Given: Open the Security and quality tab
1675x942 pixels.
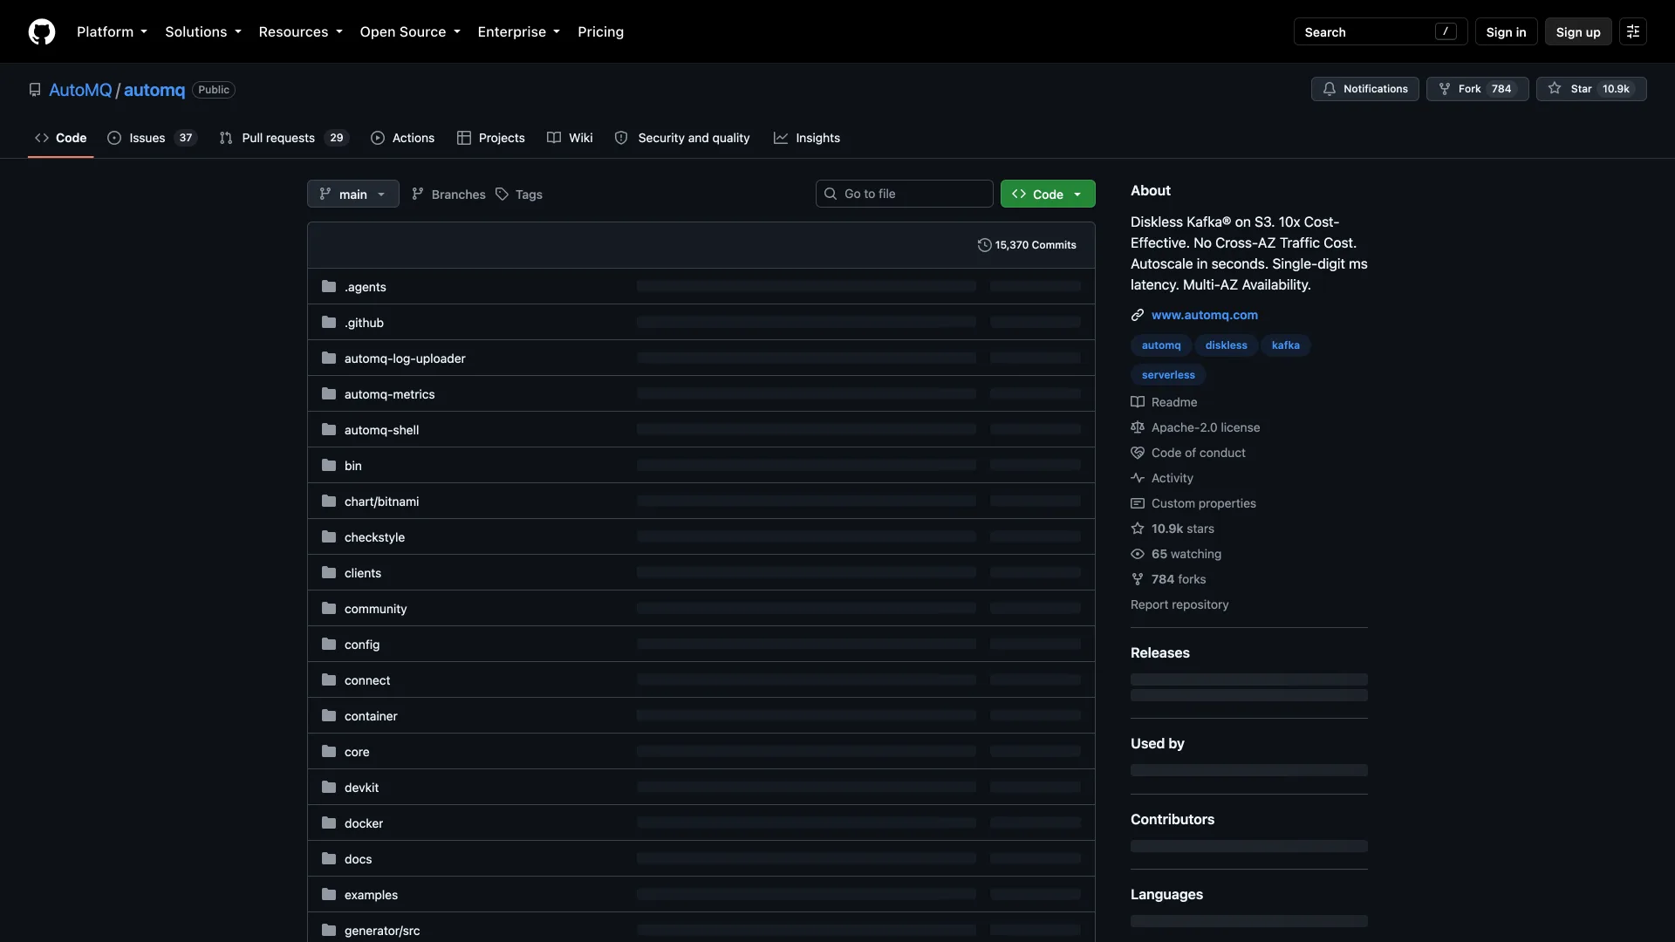Looking at the screenshot, I should [x=682, y=138].
